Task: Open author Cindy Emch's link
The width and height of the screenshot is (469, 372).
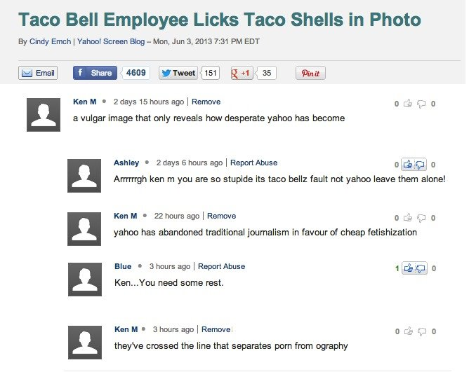Action: point(50,41)
